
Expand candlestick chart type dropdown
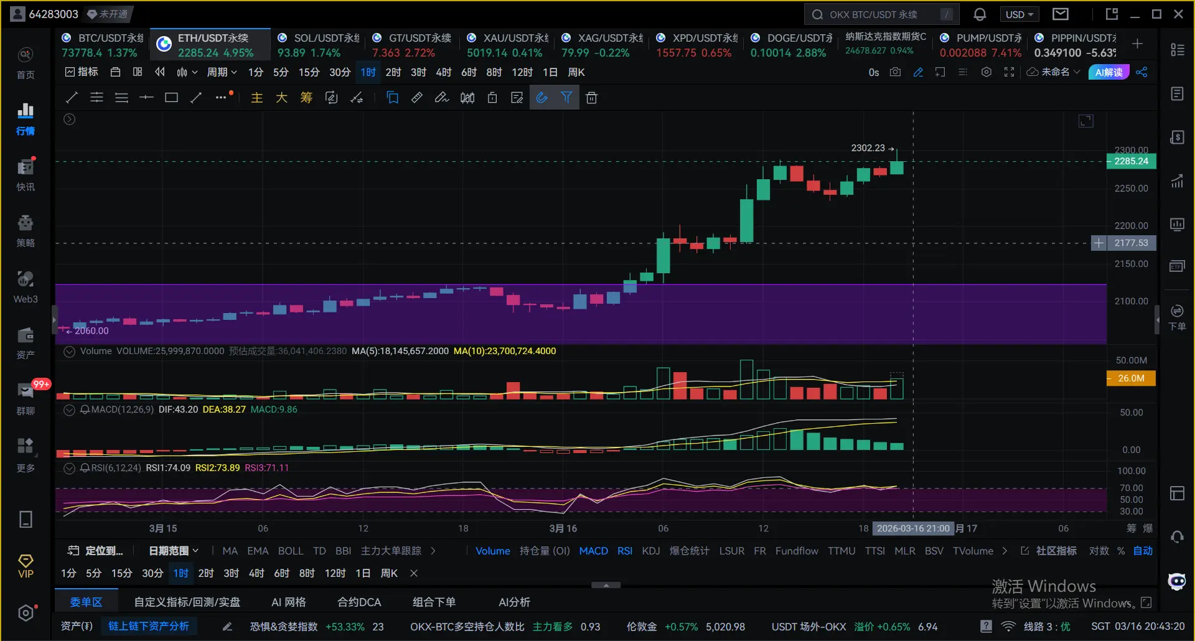point(187,72)
